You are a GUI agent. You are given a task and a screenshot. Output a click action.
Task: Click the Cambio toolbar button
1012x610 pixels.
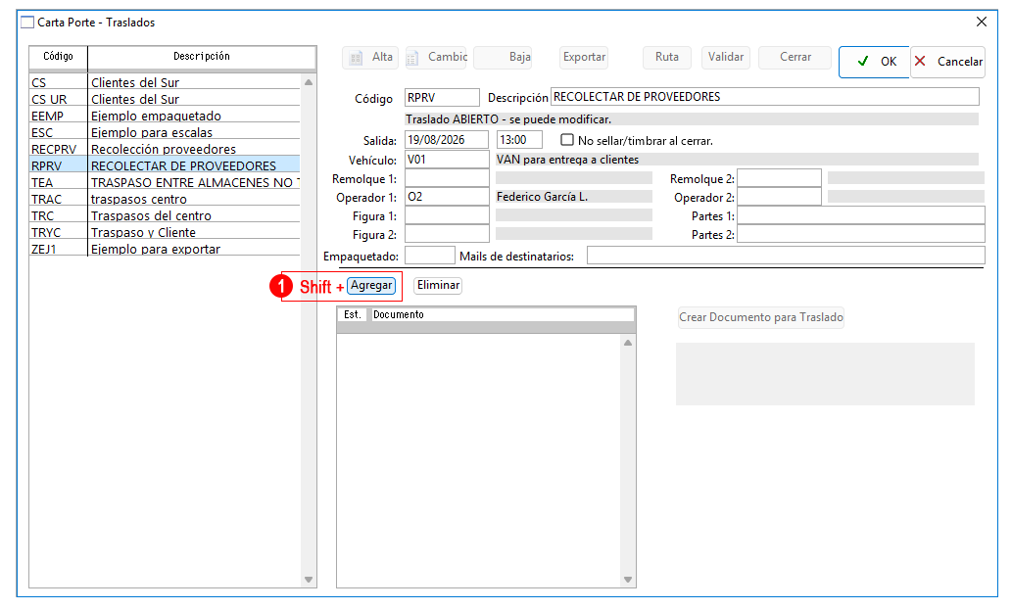pyautogui.click(x=436, y=58)
